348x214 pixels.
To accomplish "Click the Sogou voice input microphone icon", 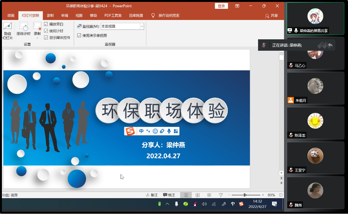I will click(169, 131).
